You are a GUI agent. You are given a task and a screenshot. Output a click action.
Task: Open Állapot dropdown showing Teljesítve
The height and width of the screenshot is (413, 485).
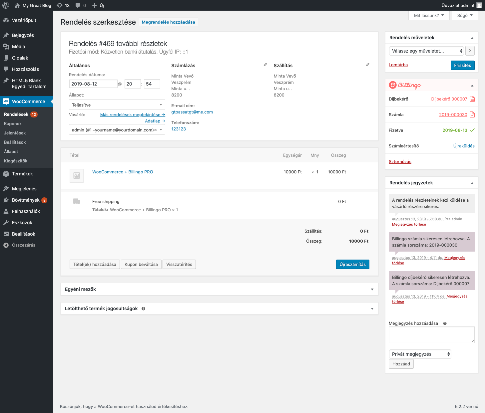[x=117, y=104]
